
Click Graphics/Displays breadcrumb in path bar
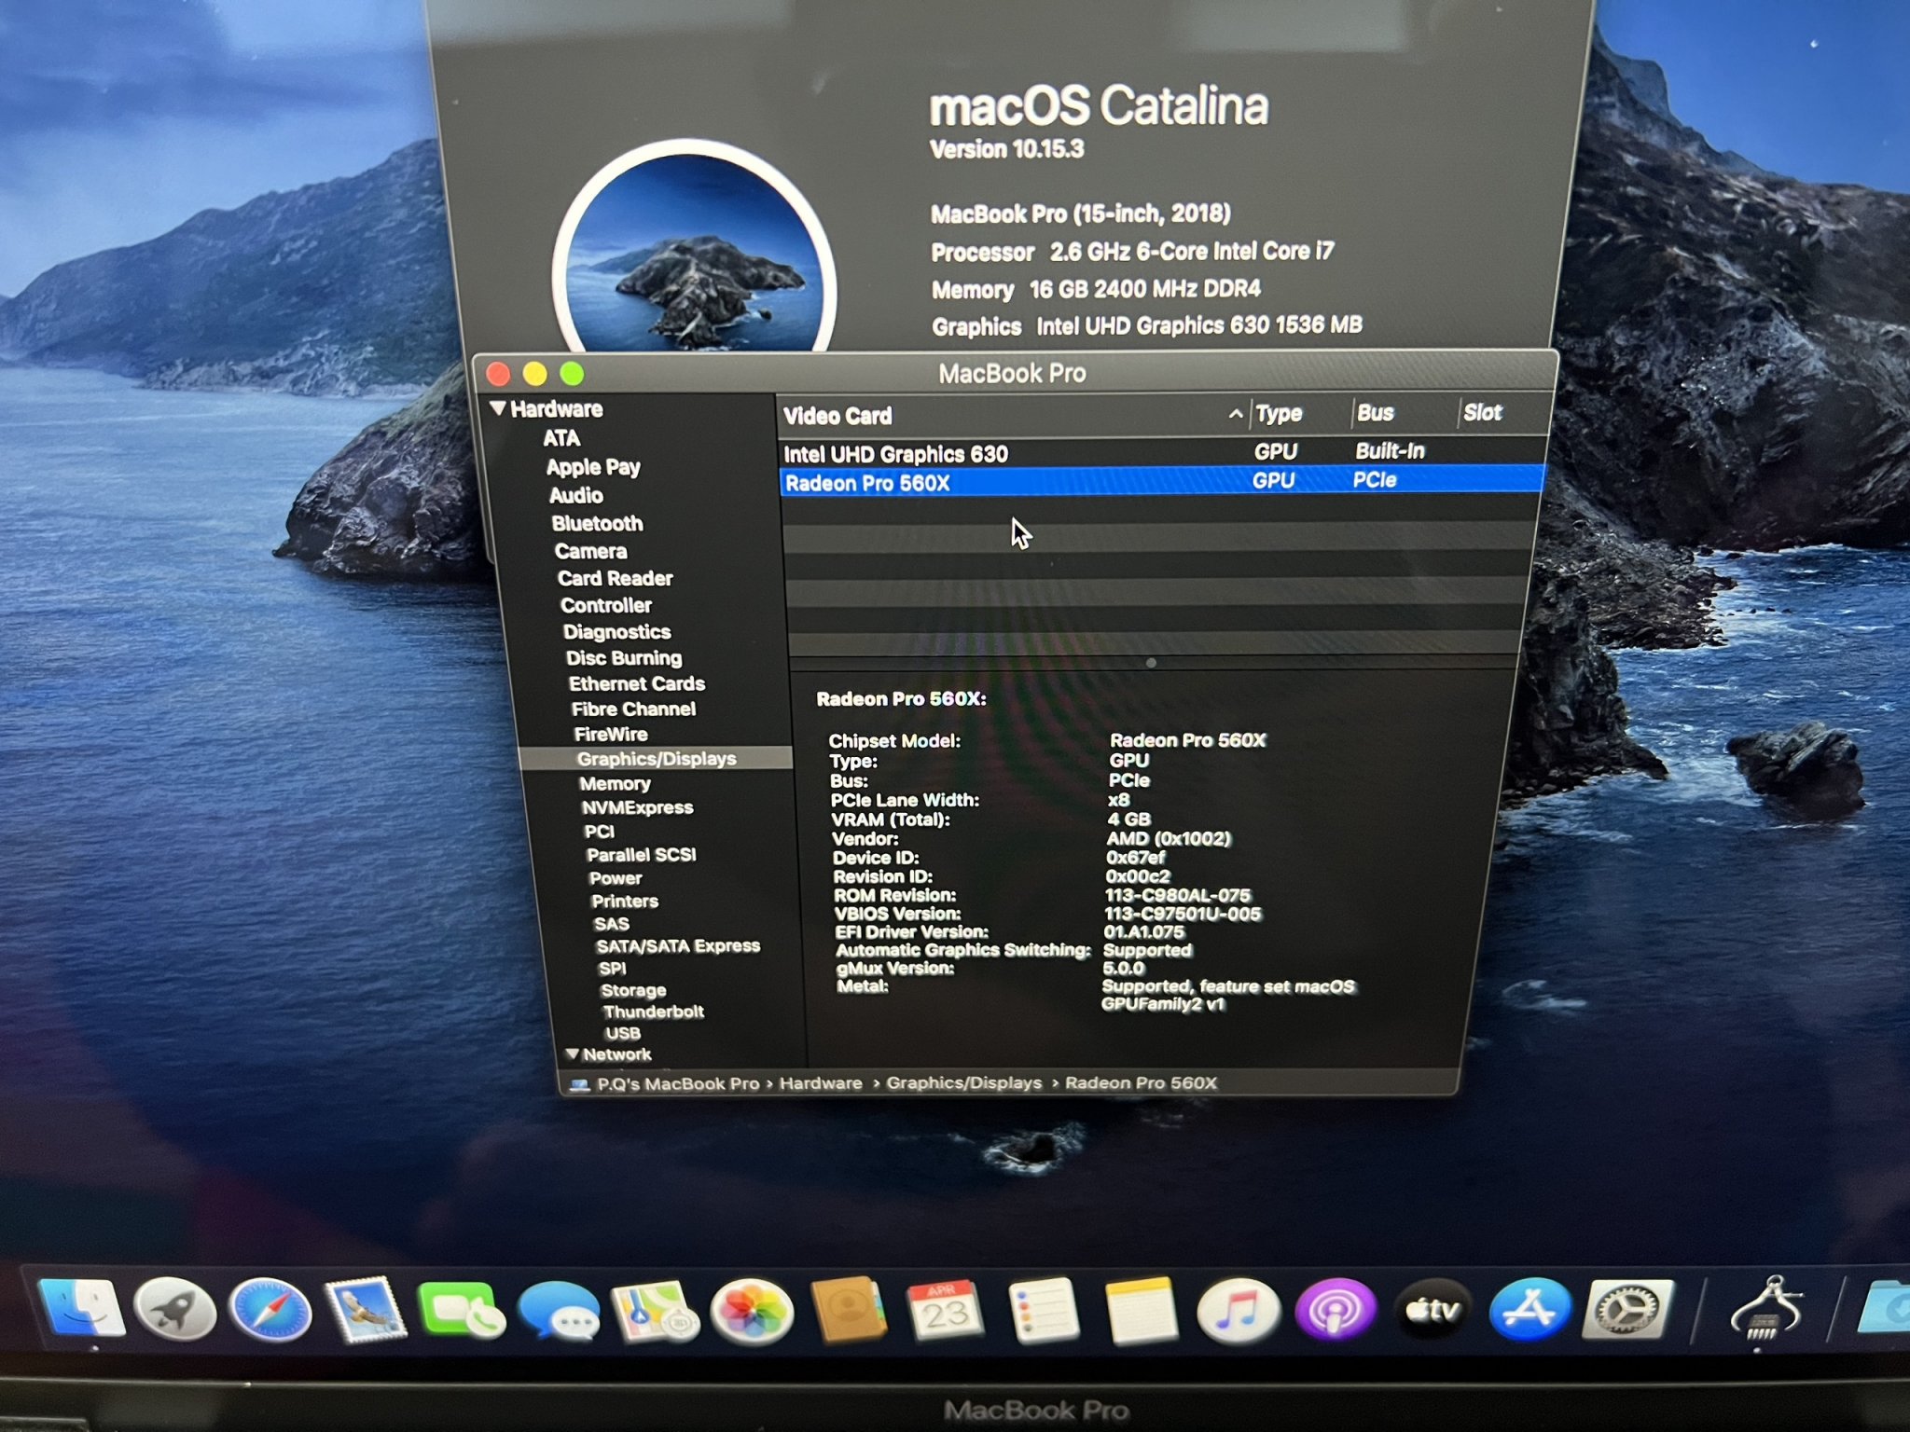(963, 1083)
